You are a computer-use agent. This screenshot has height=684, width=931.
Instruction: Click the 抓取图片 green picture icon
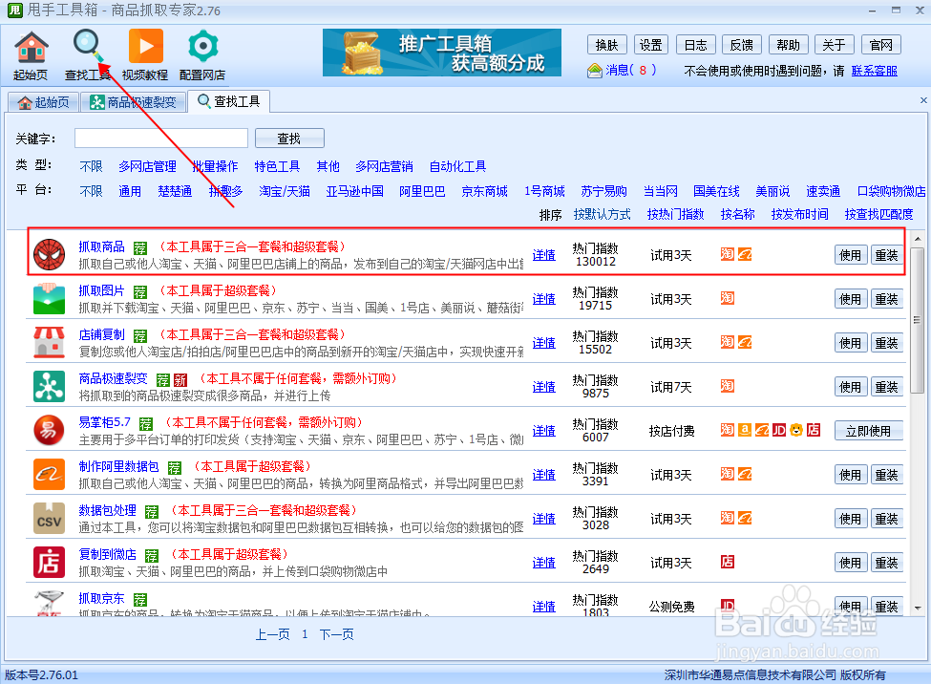click(x=50, y=298)
